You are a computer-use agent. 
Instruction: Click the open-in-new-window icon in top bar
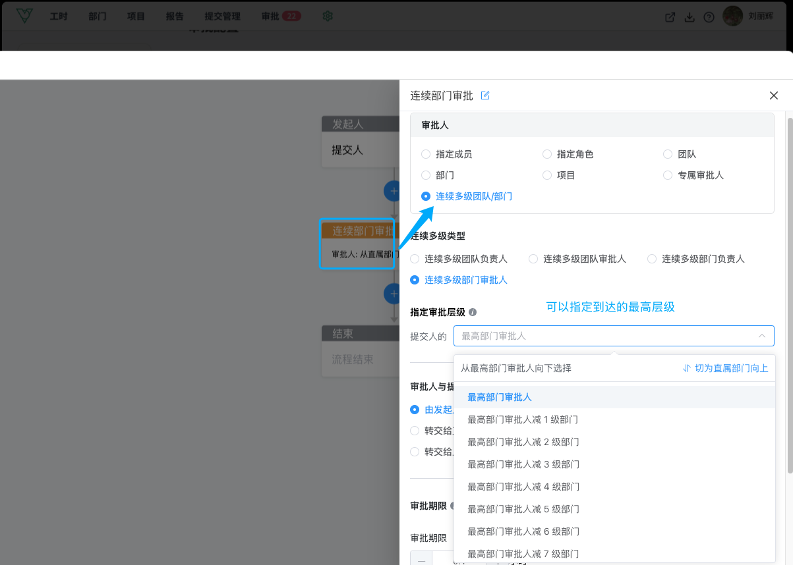pos(670,17)
